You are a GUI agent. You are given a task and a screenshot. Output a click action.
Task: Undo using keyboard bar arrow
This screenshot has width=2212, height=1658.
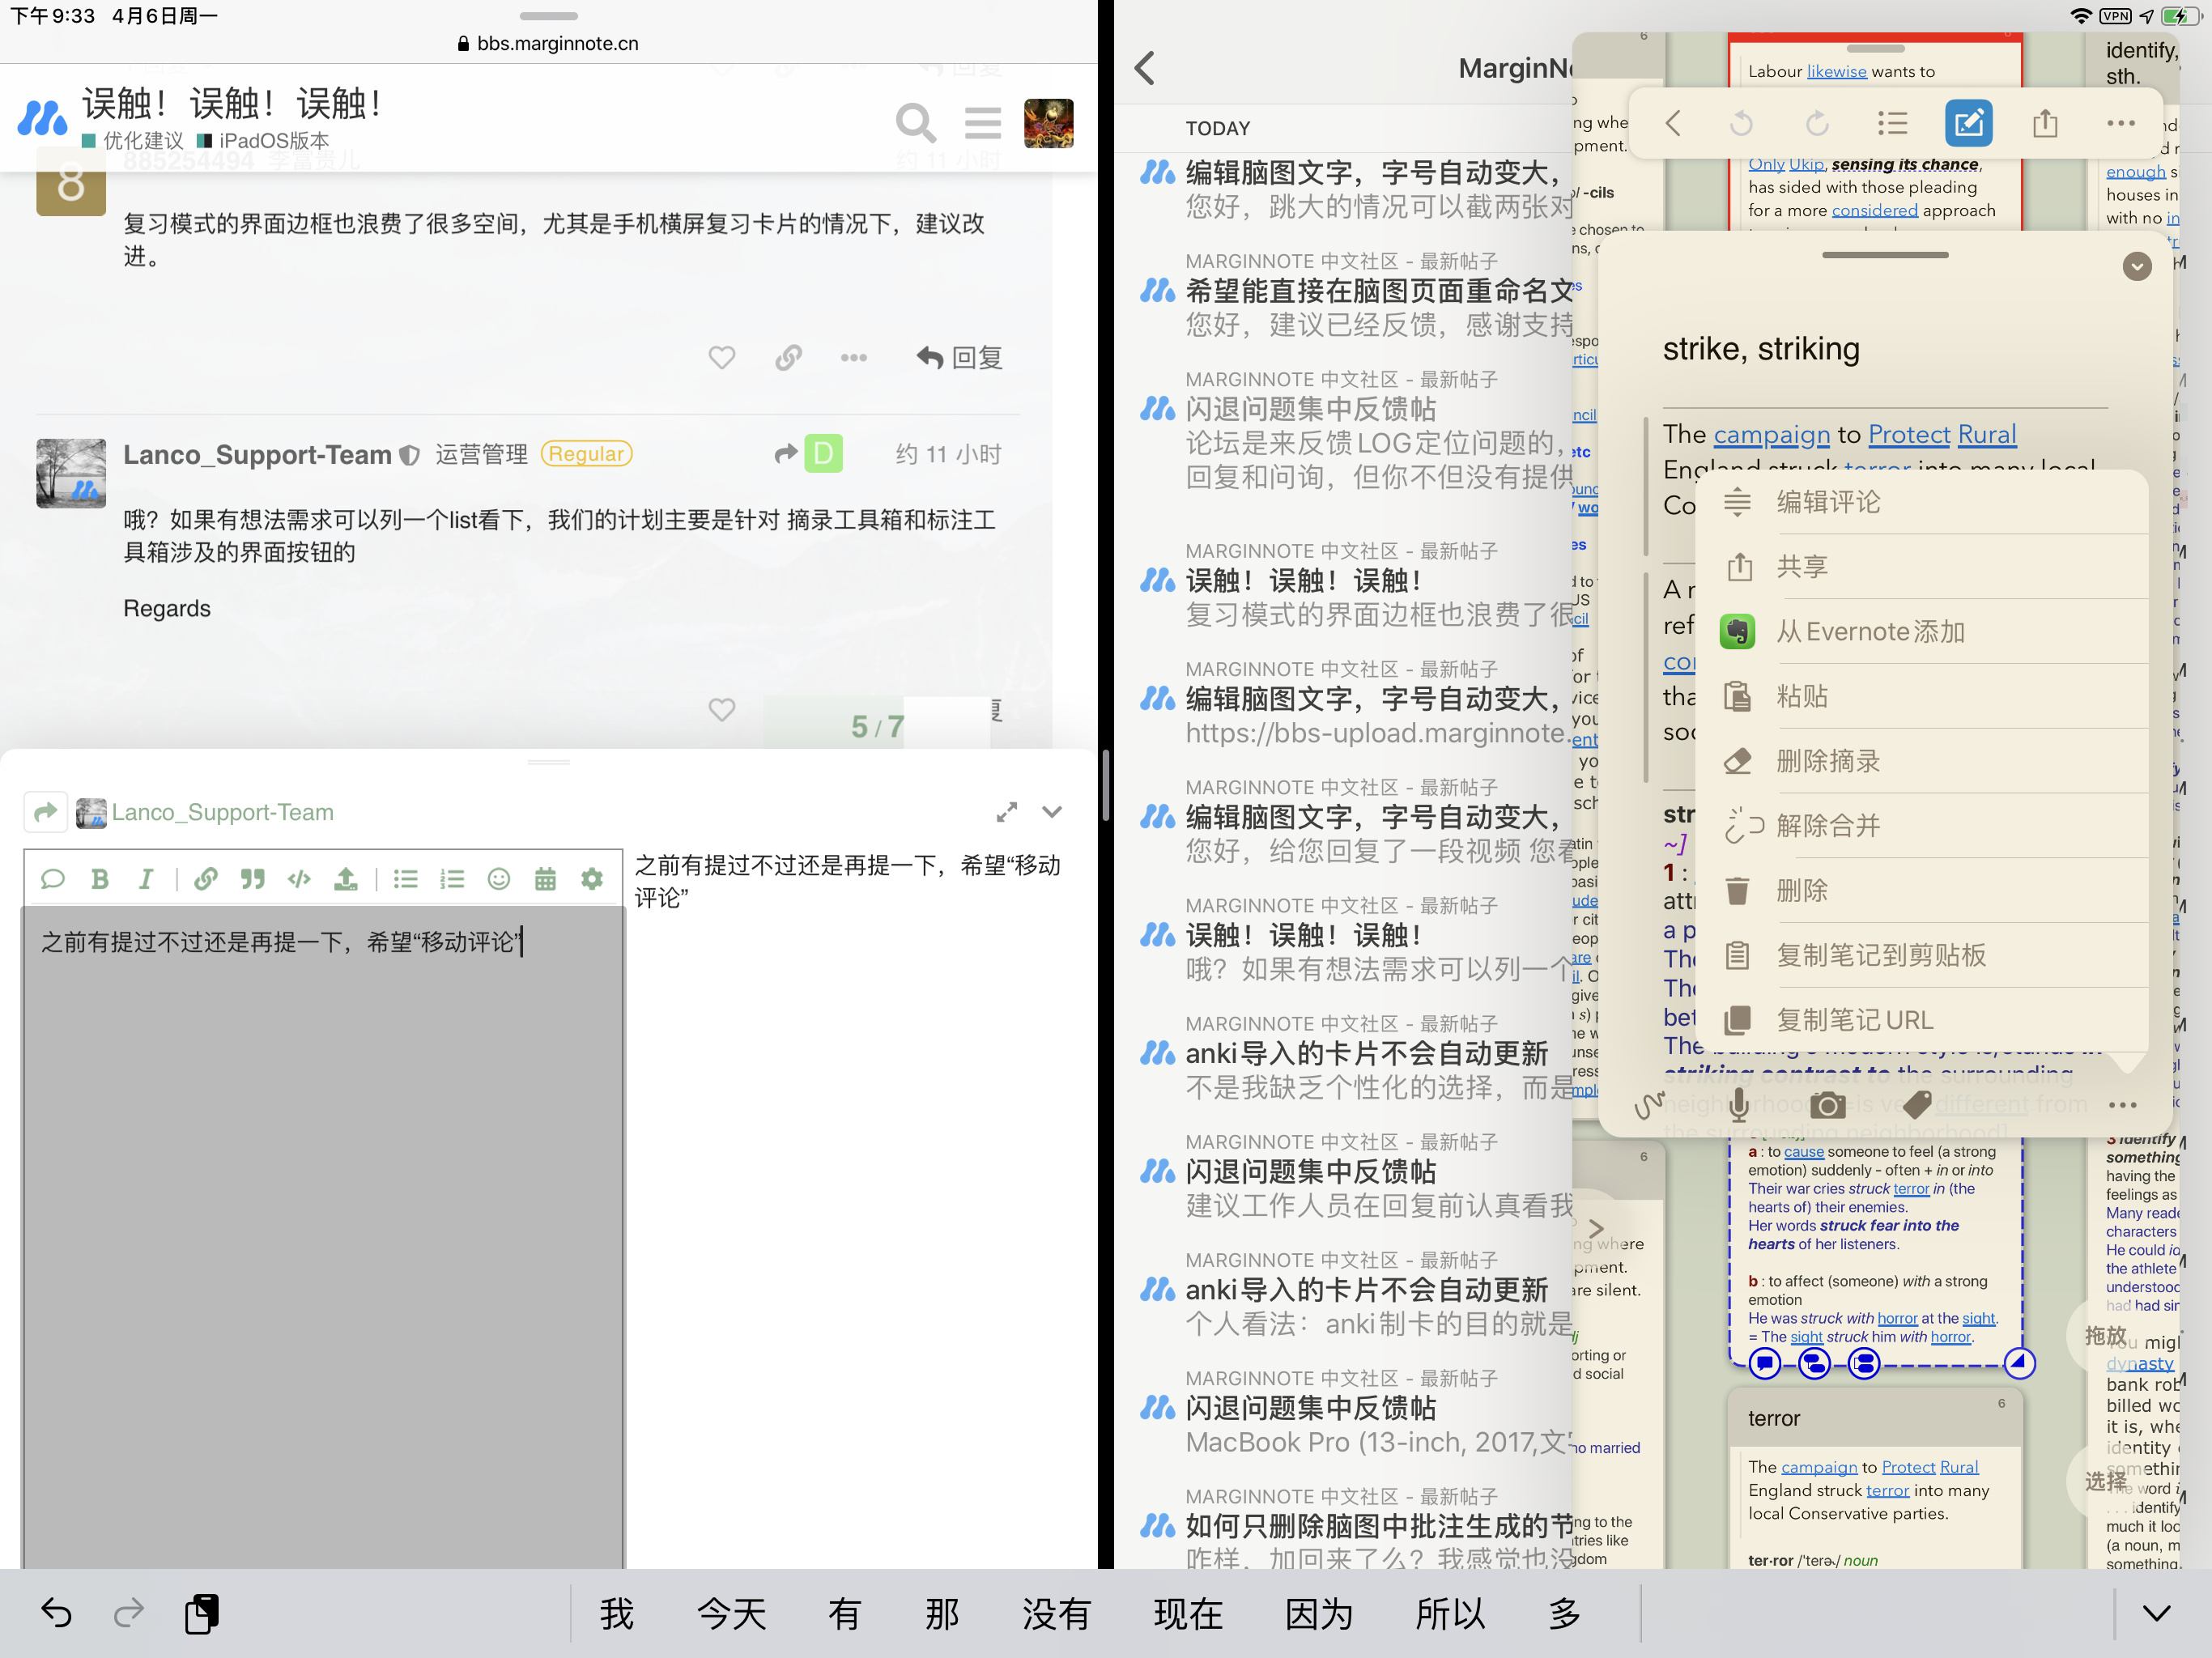pos(56,1613)
